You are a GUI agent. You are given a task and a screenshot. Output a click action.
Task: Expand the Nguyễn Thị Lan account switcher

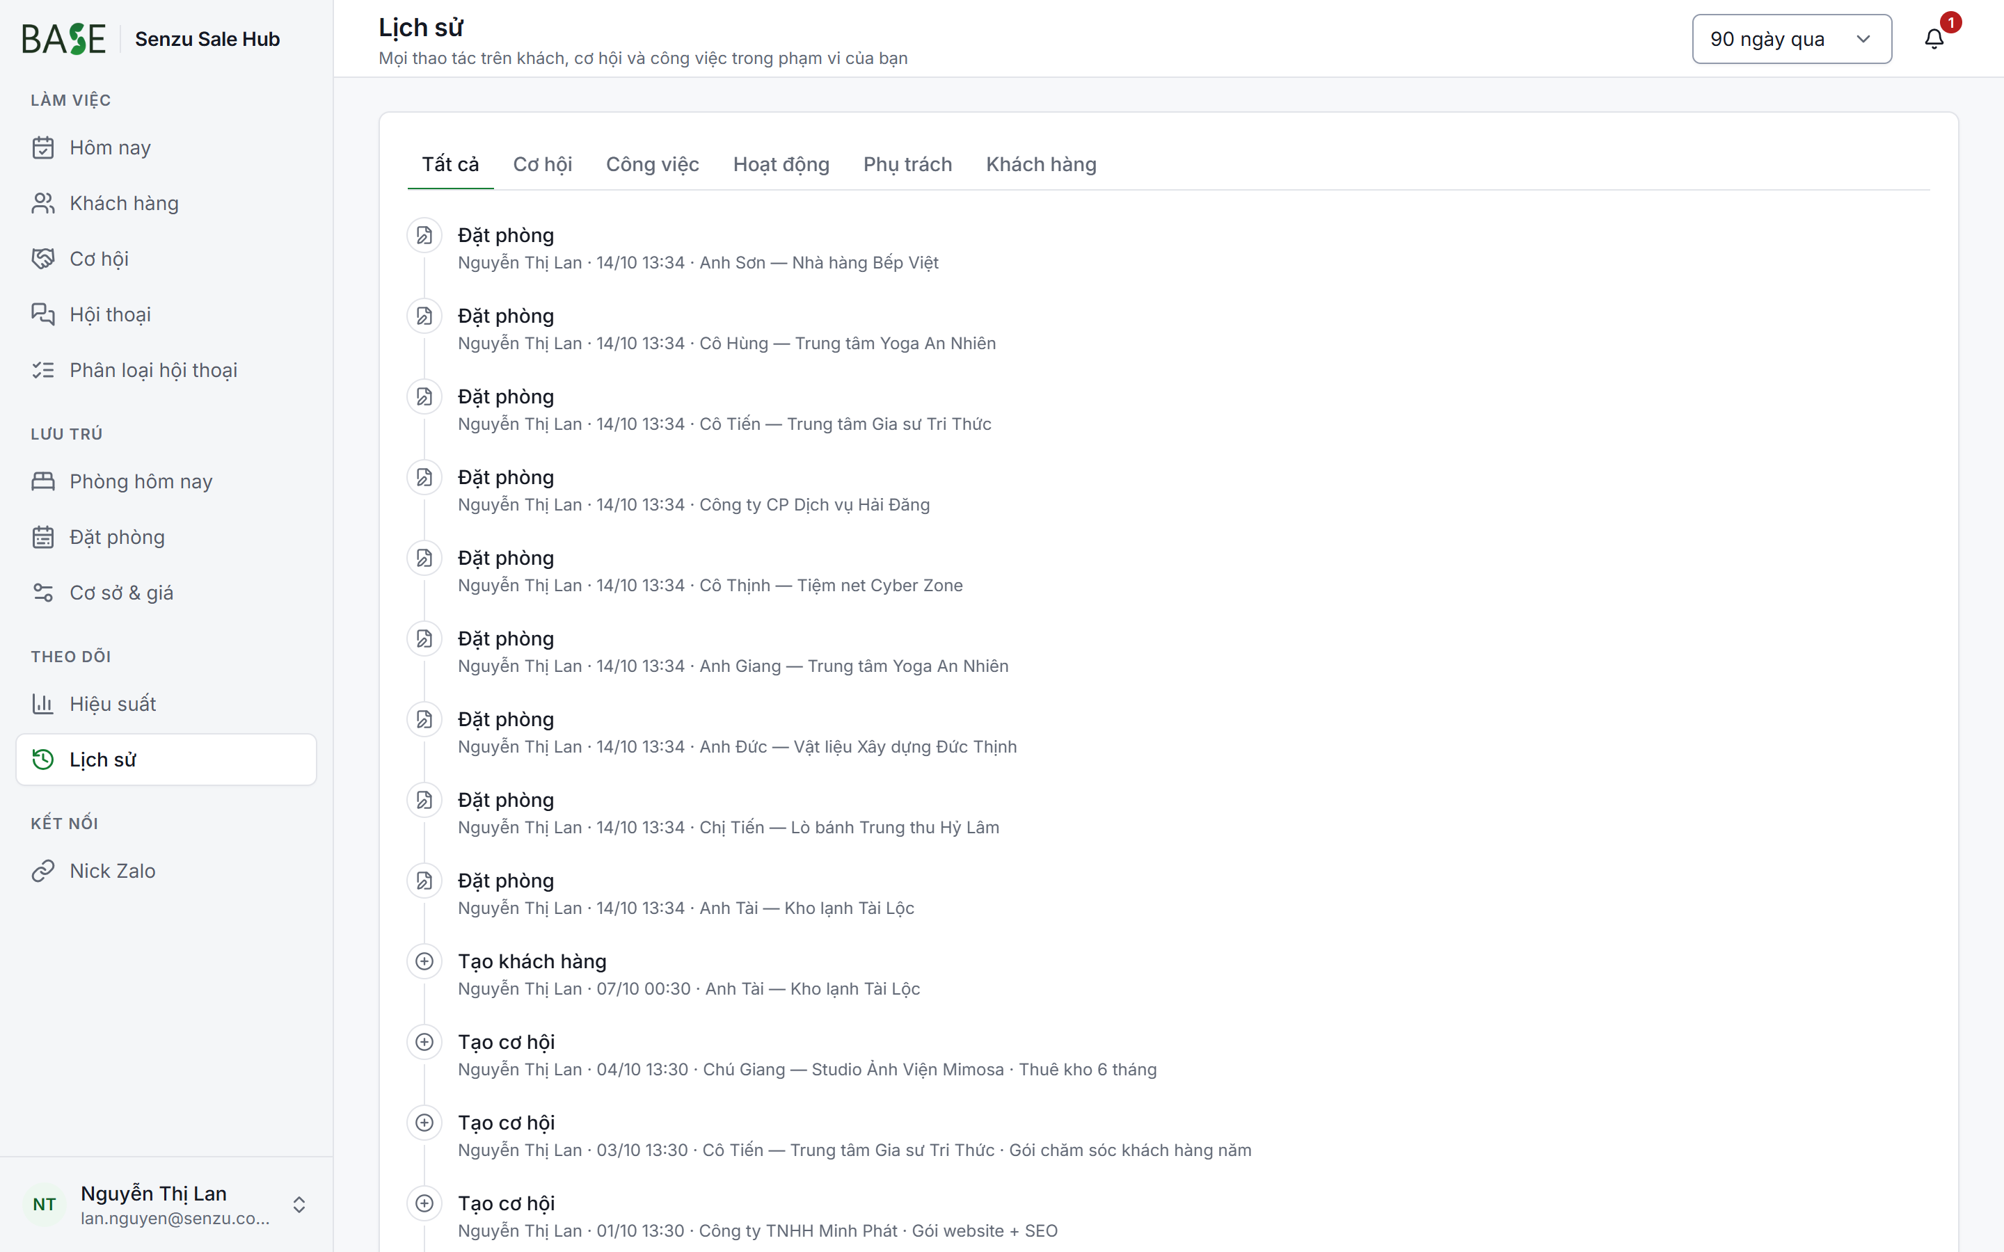299,1204
